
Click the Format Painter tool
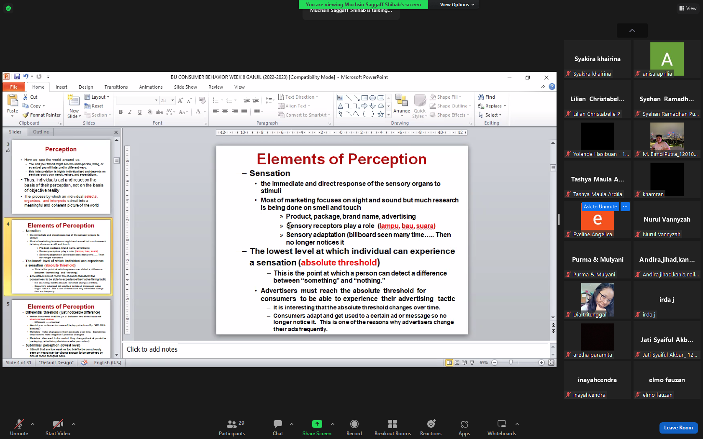42,115
